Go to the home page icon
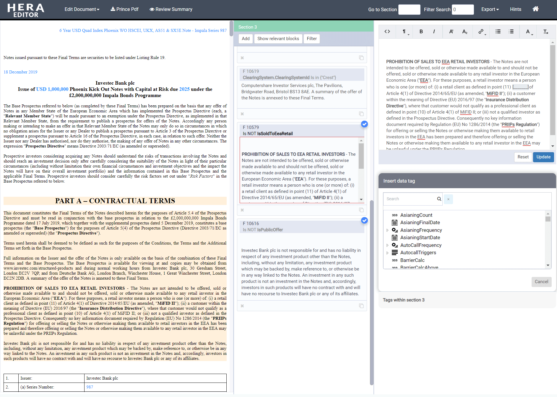The height and width of the screenshot is (397, 557). [535, 9]
